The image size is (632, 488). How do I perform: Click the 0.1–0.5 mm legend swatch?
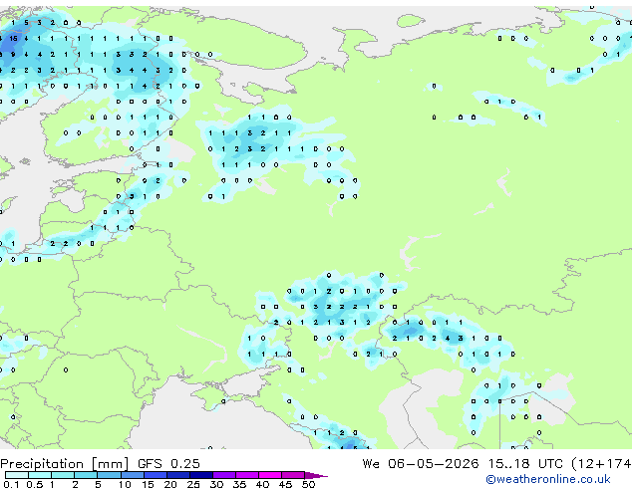click(17, 475)
